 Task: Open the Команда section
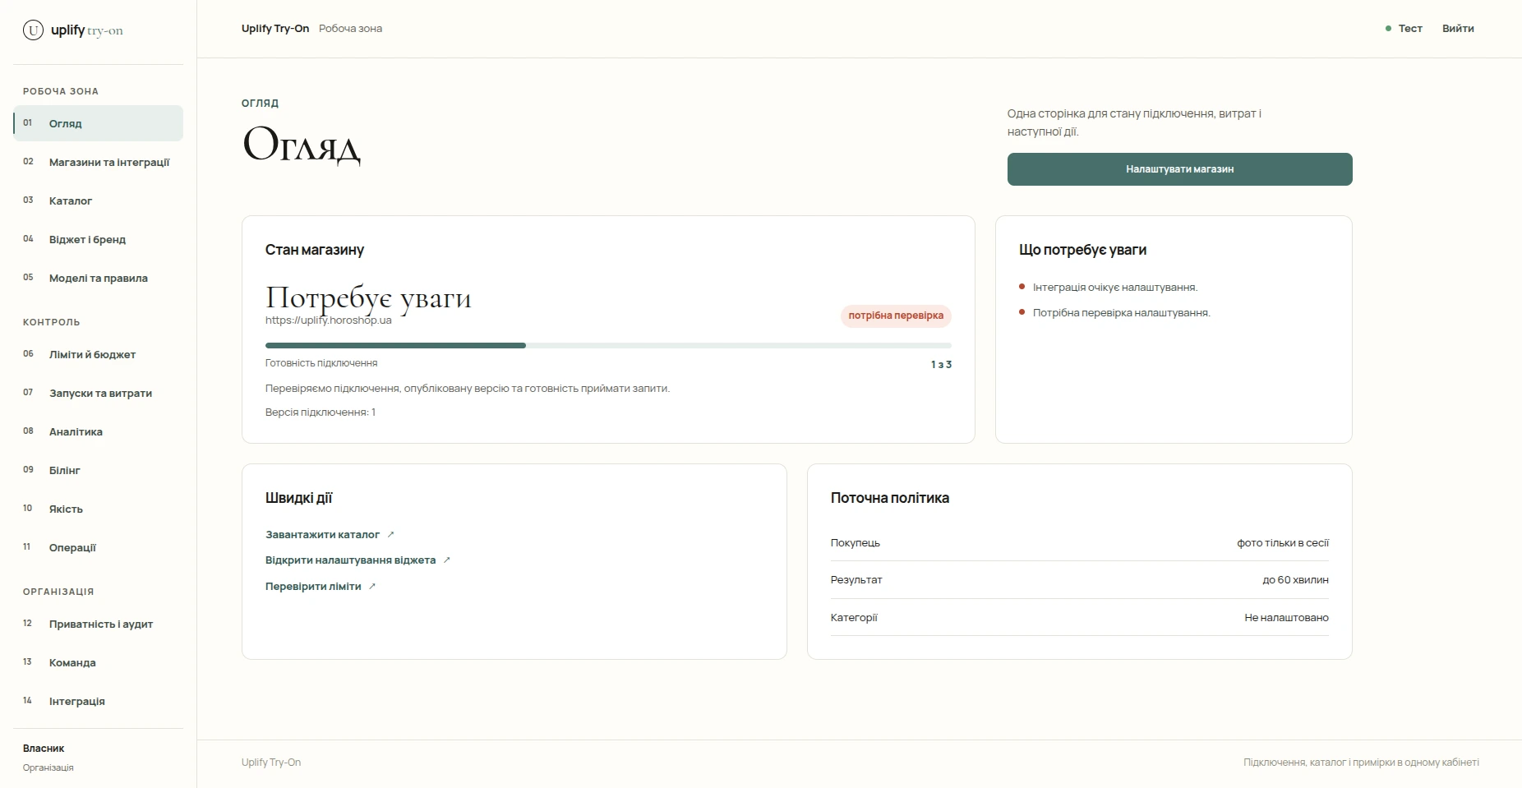[x=98, y=662]
